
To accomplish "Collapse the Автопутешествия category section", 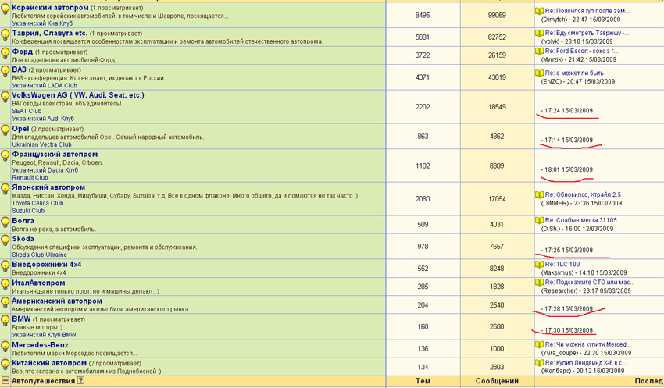I will [x=5, y=381].
